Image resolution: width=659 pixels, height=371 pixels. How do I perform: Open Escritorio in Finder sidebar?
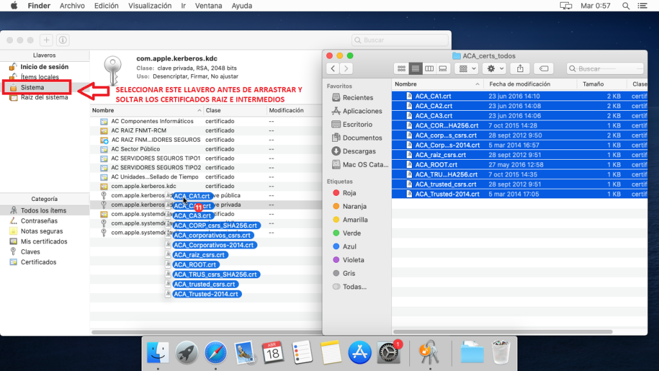[x=357, y=124]
